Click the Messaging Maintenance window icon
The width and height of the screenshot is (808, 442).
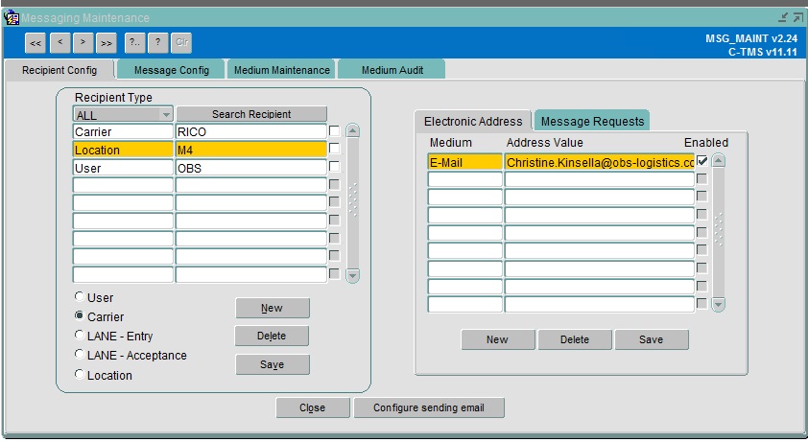12,17
